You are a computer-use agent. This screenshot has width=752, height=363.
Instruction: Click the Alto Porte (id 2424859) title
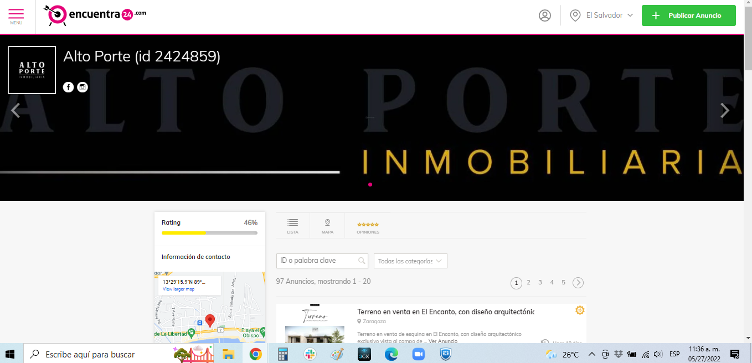point(142,56)
